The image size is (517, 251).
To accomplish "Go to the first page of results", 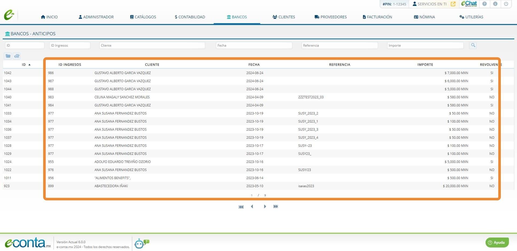I will [x=241, y=207].
